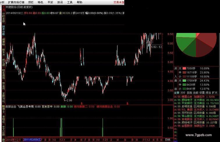The image size is (220, 142).
Task: Click the 17084手 large sell volume value
Action: [x=192, y=81]
